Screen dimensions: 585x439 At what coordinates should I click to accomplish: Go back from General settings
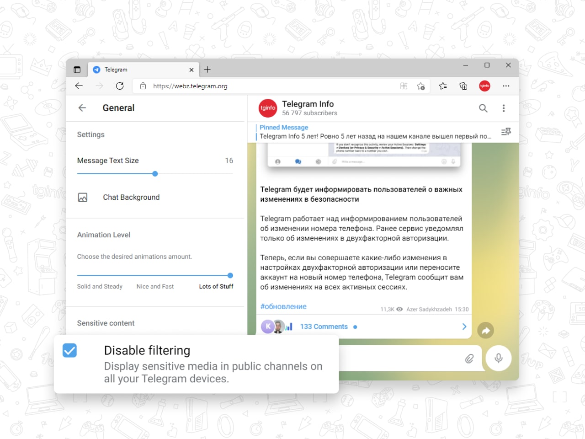tap(82, 108)
